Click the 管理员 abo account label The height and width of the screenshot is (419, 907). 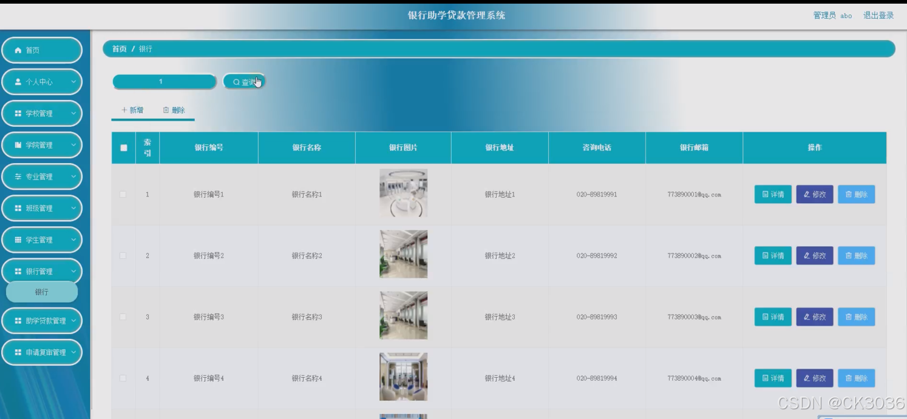[x=832, y=16]
